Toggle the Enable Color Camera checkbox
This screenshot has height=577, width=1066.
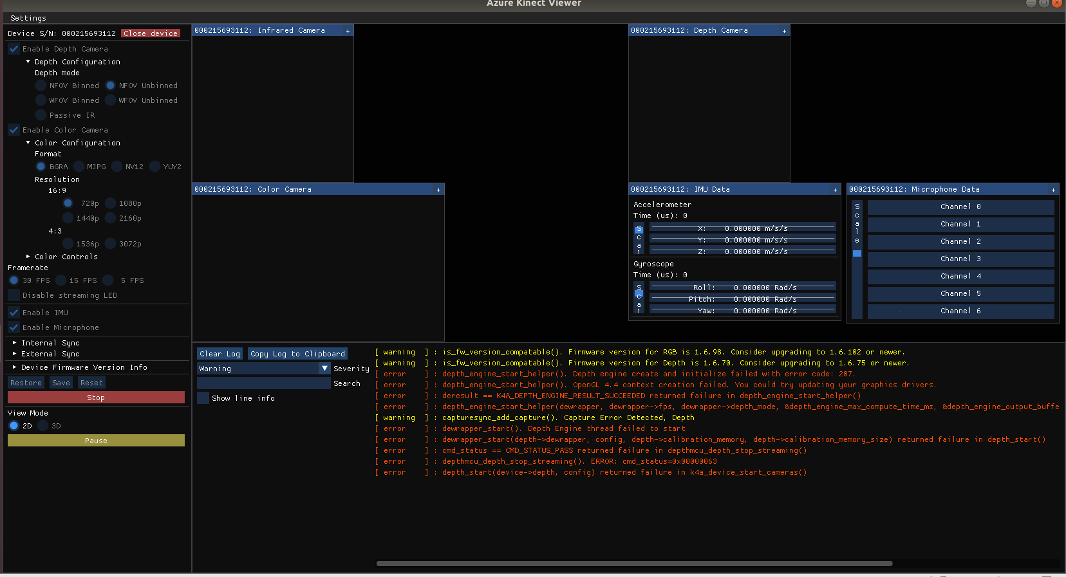[14, 130]
